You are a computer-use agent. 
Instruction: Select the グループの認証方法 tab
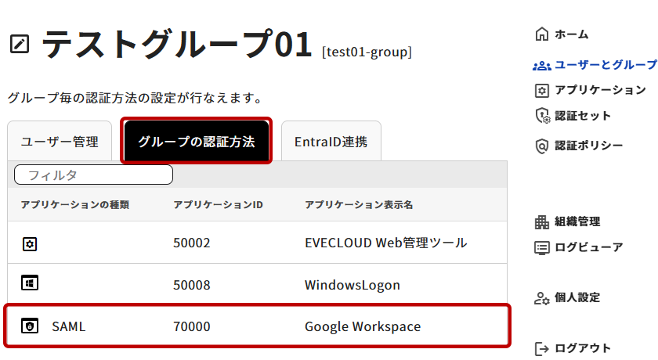197,142
